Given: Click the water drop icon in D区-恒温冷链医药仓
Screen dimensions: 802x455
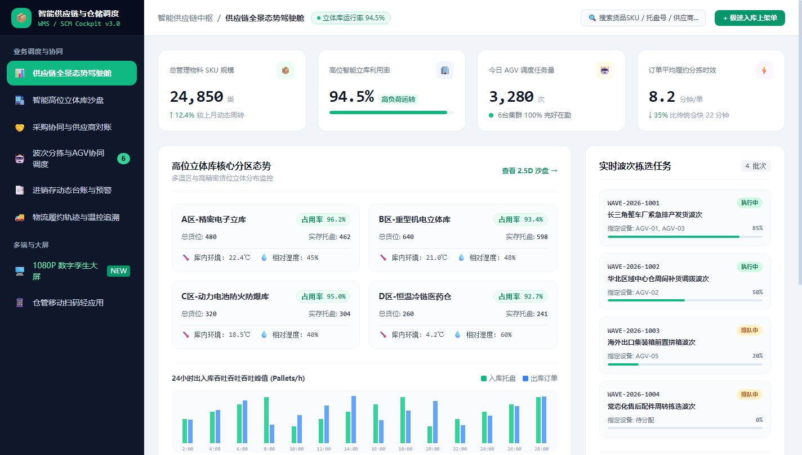Looking at the screenshot, I should point(458,335).
